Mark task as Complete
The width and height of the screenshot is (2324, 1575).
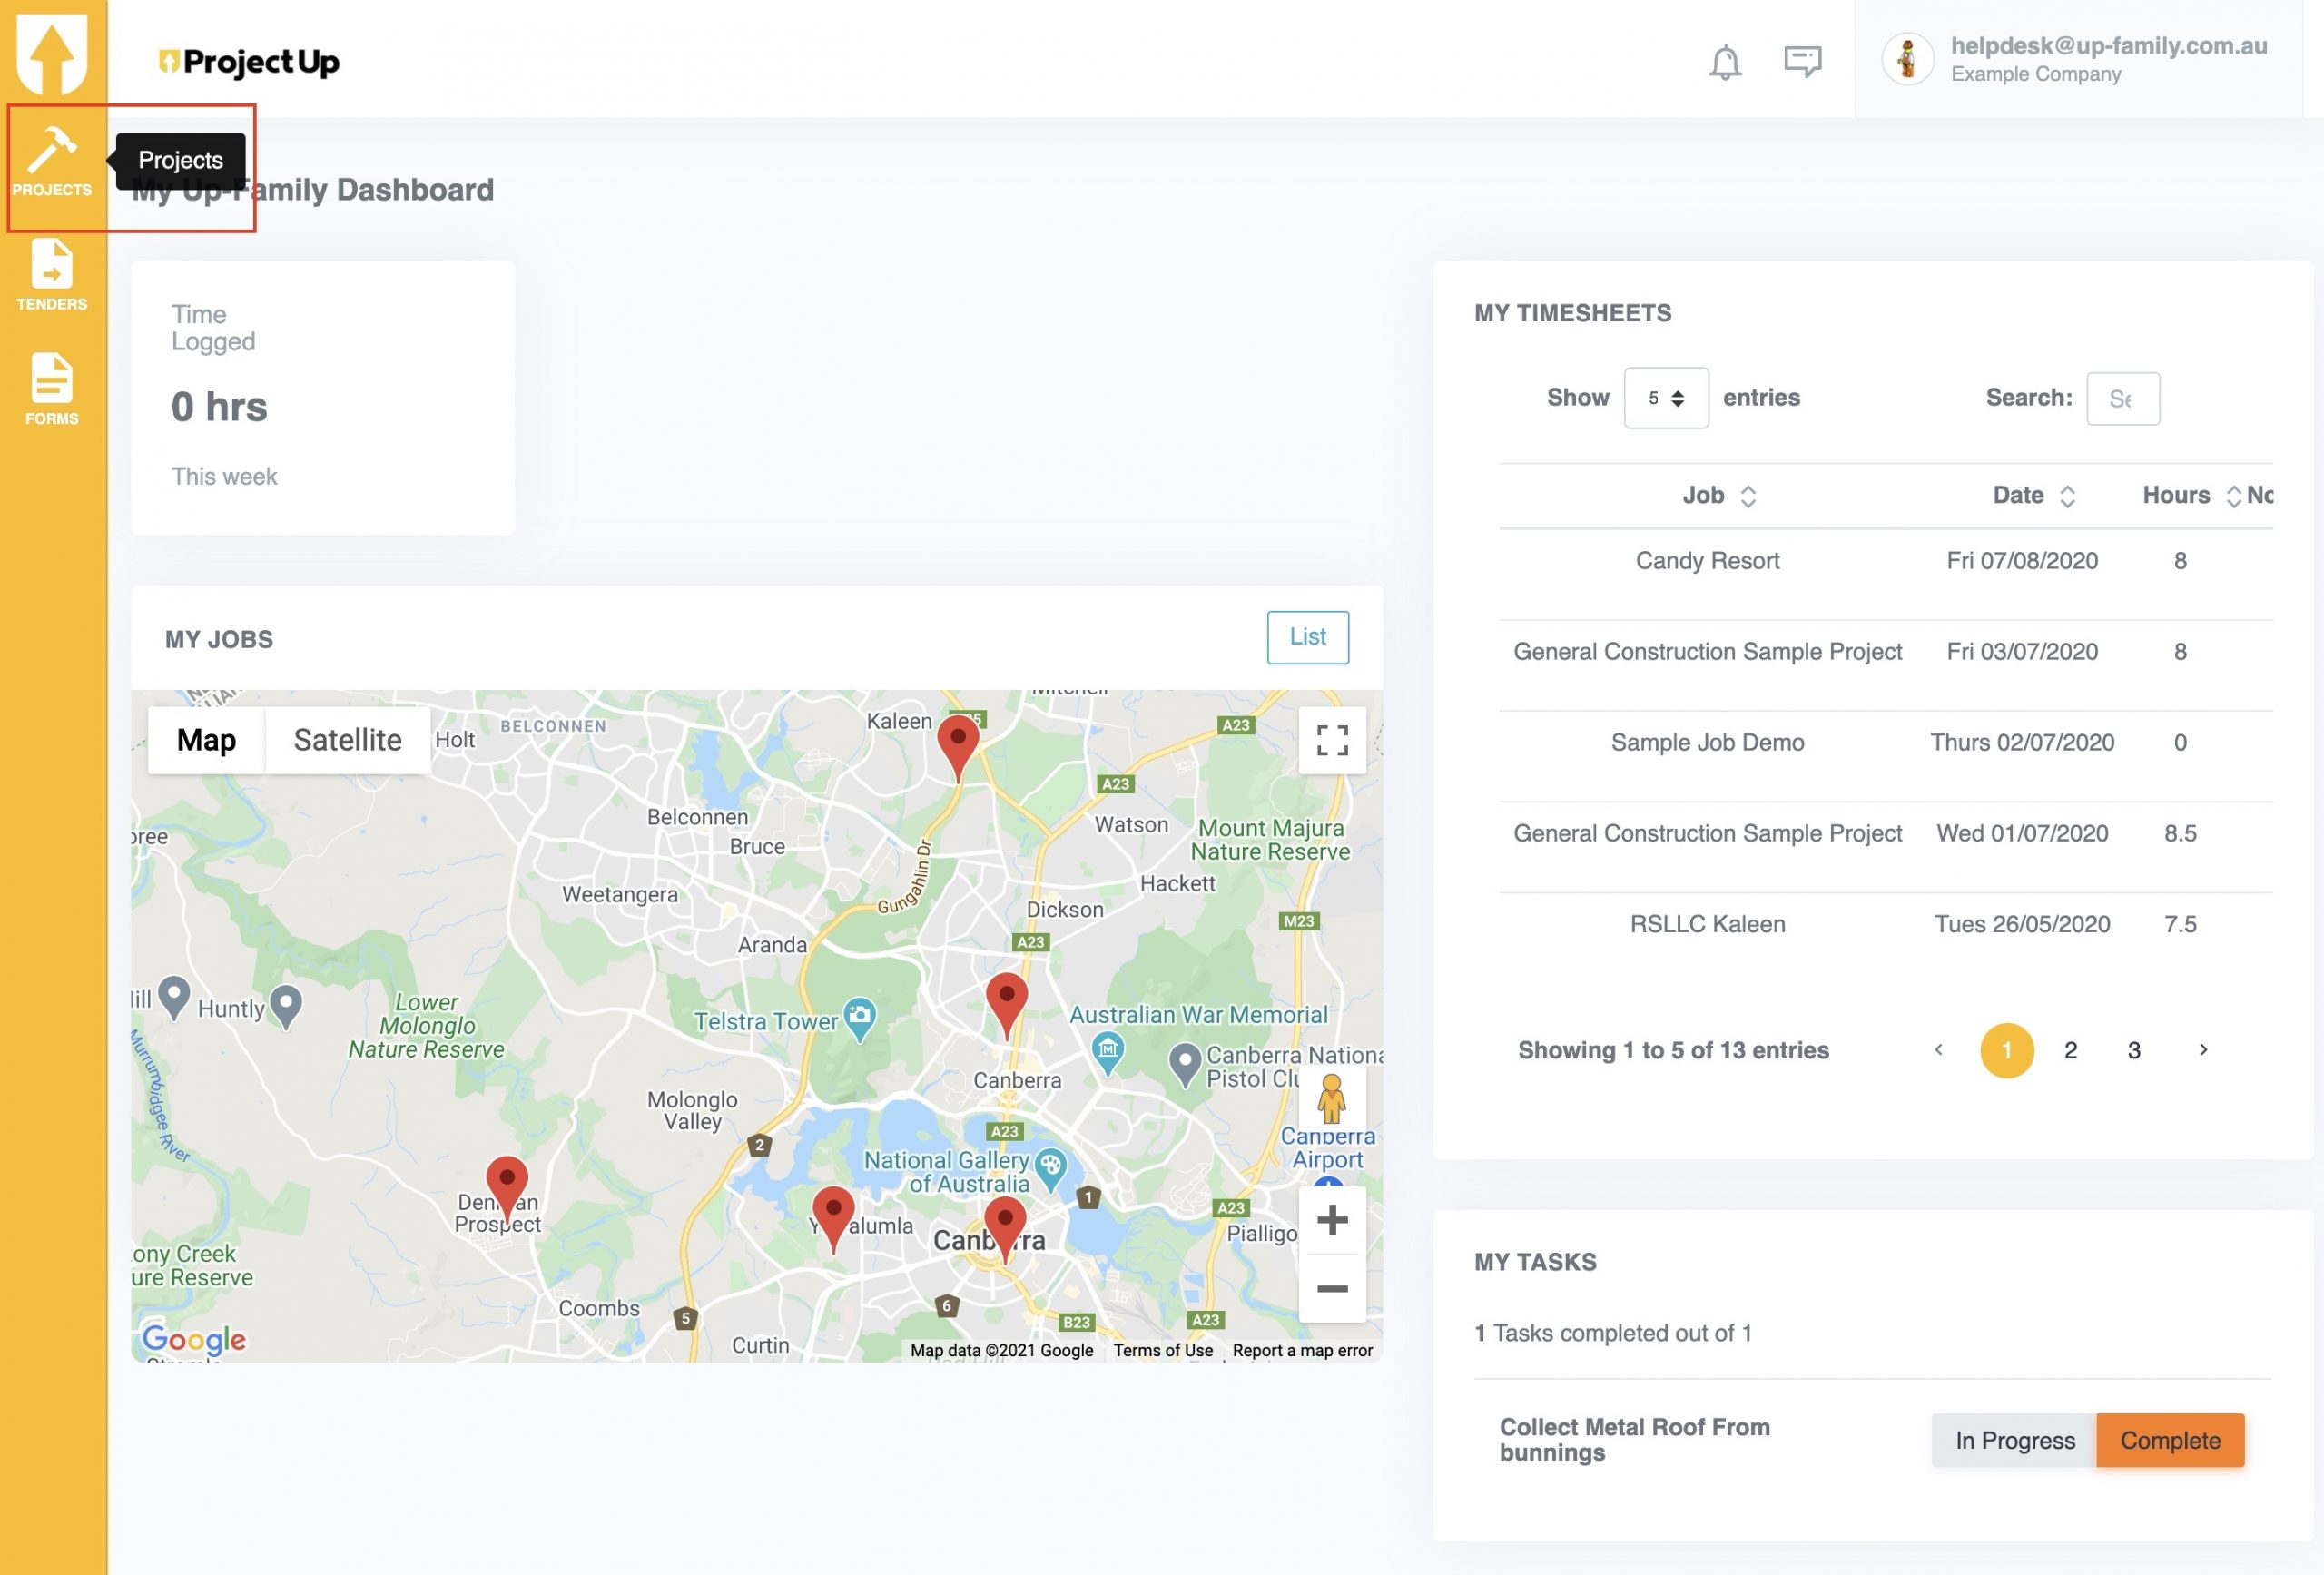pyautogui.click(x=2169, y=1440)
